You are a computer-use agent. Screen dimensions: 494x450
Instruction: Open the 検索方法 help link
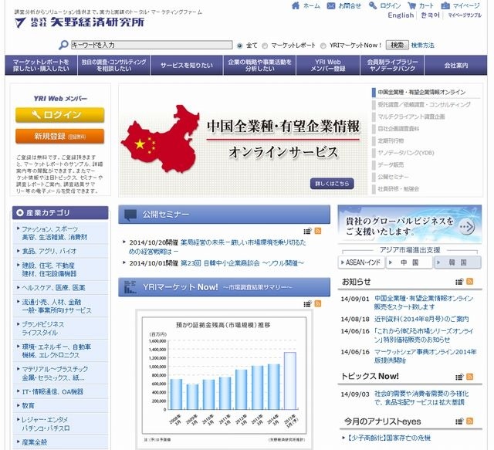coord(422,46)
